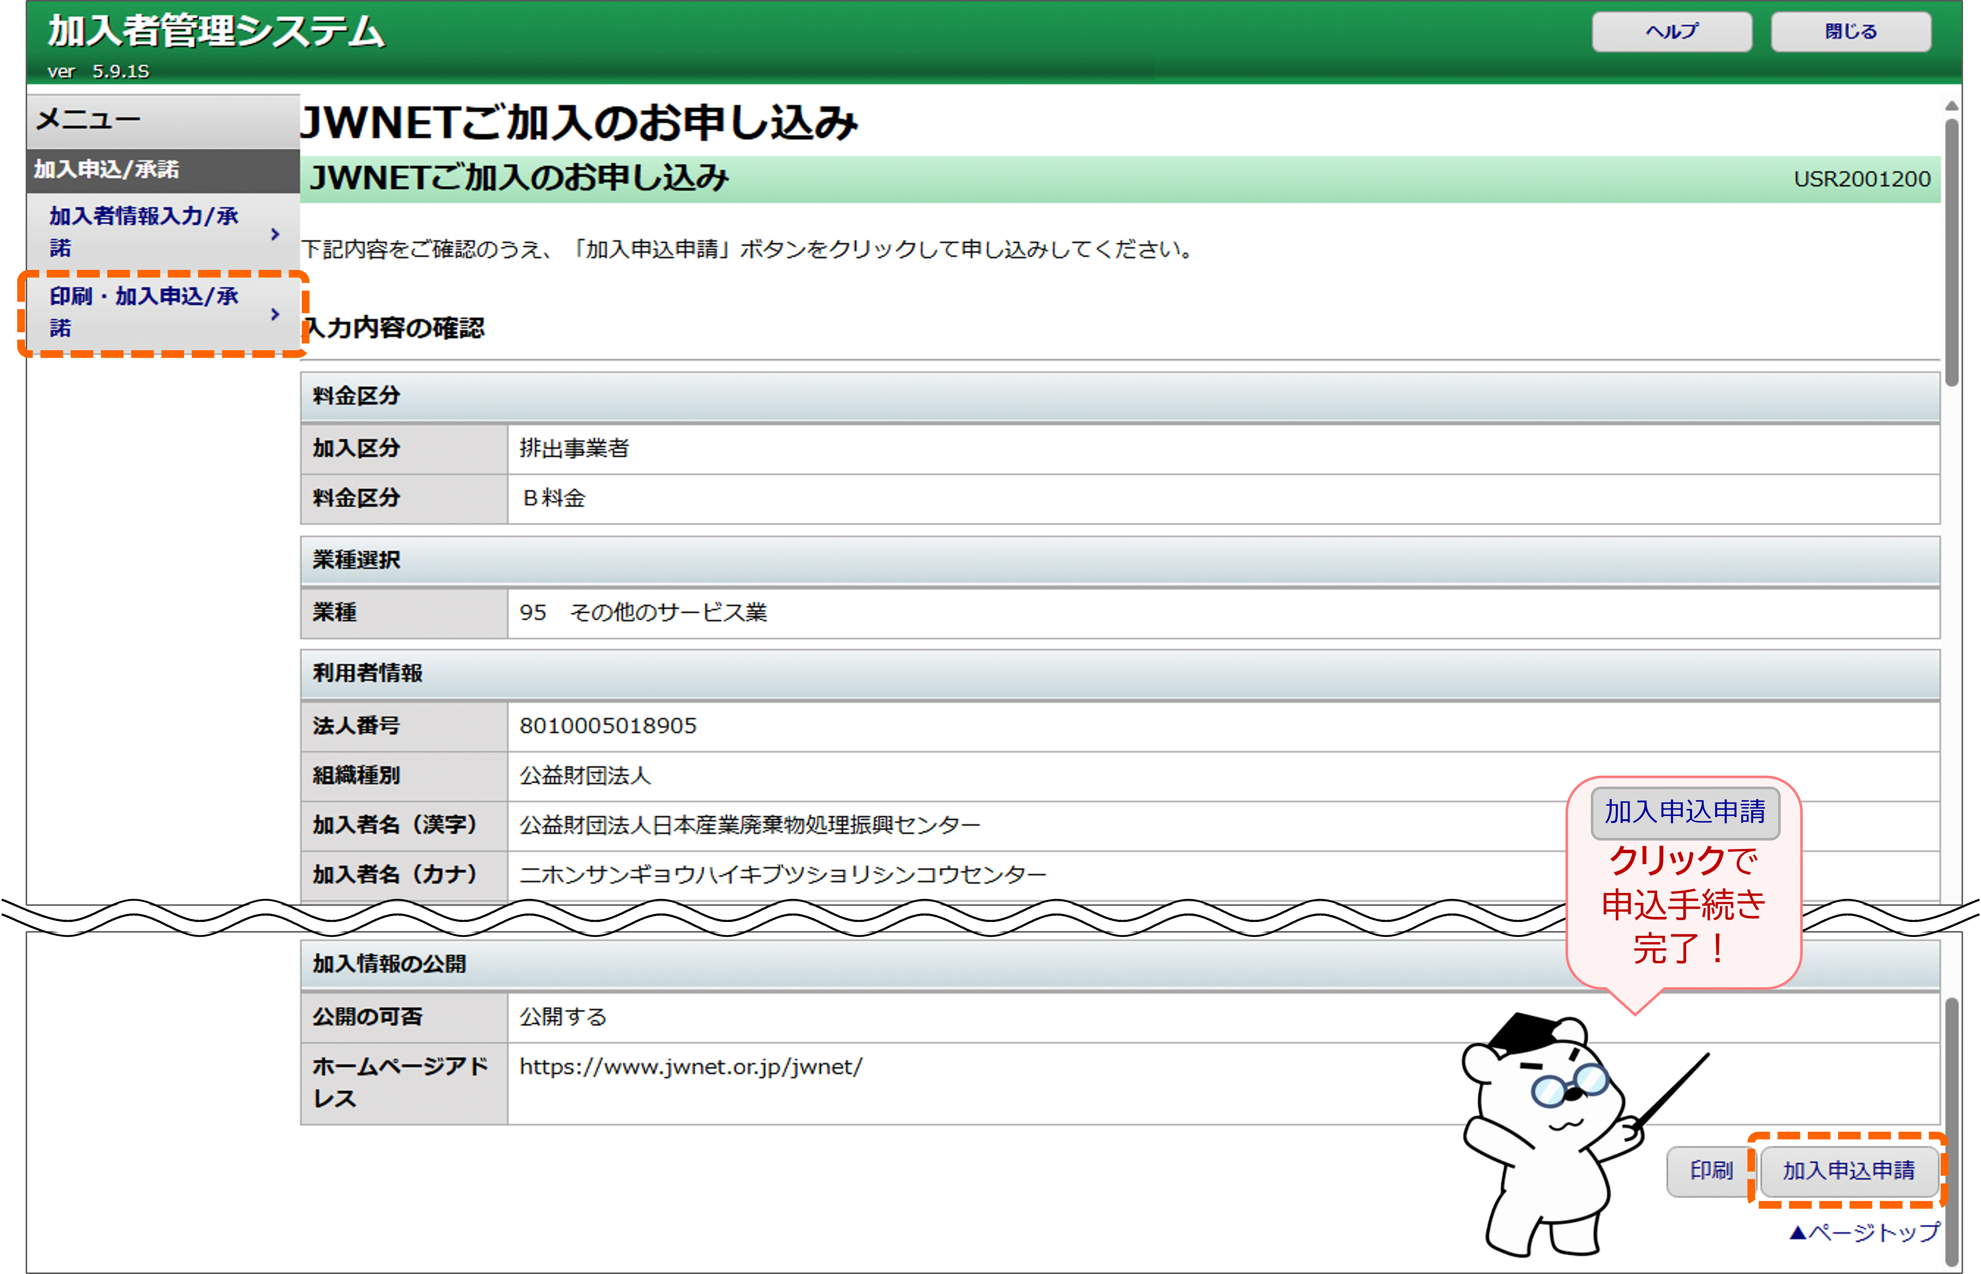Select the 公開する value
Screen dimensions: 1981x1274
click(x=563, y=1017)
